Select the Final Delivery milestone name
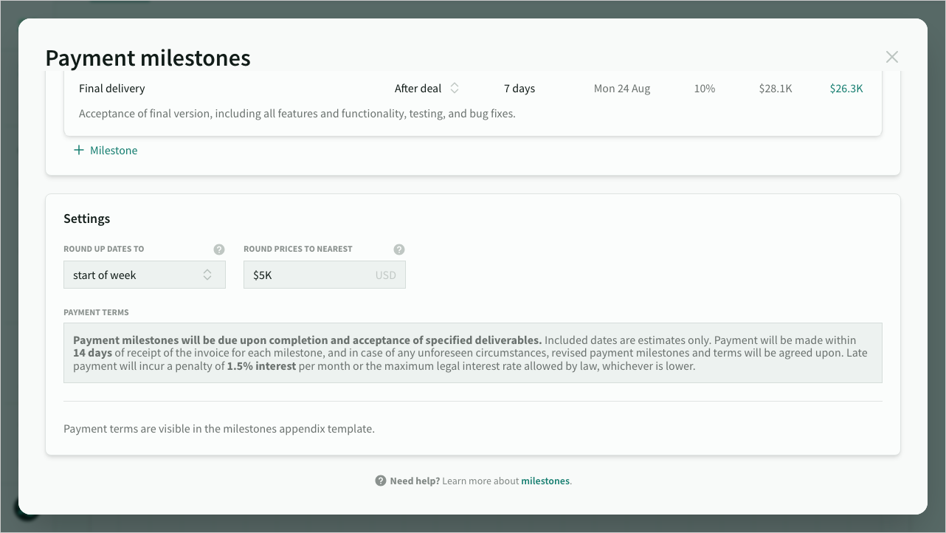This screenshot has height=533, width=946. click(111, 88)
